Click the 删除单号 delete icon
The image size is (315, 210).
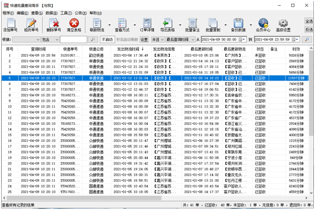tap(54, 25)
